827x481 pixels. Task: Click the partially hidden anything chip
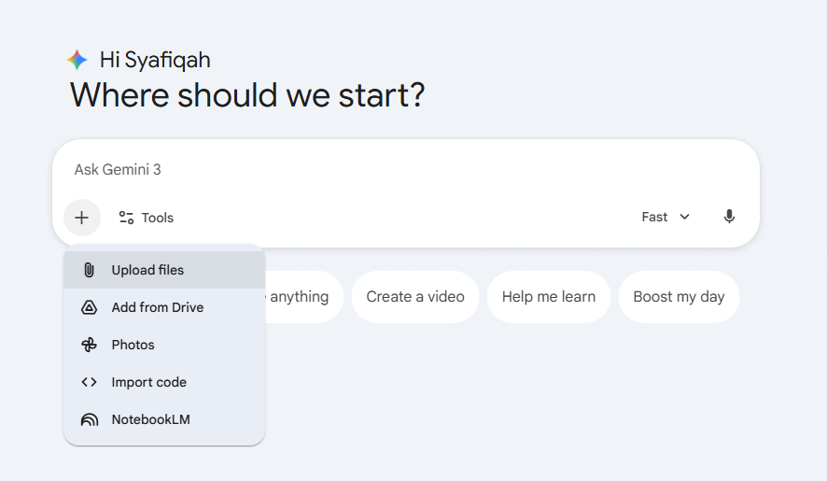(x=303, y=297)
